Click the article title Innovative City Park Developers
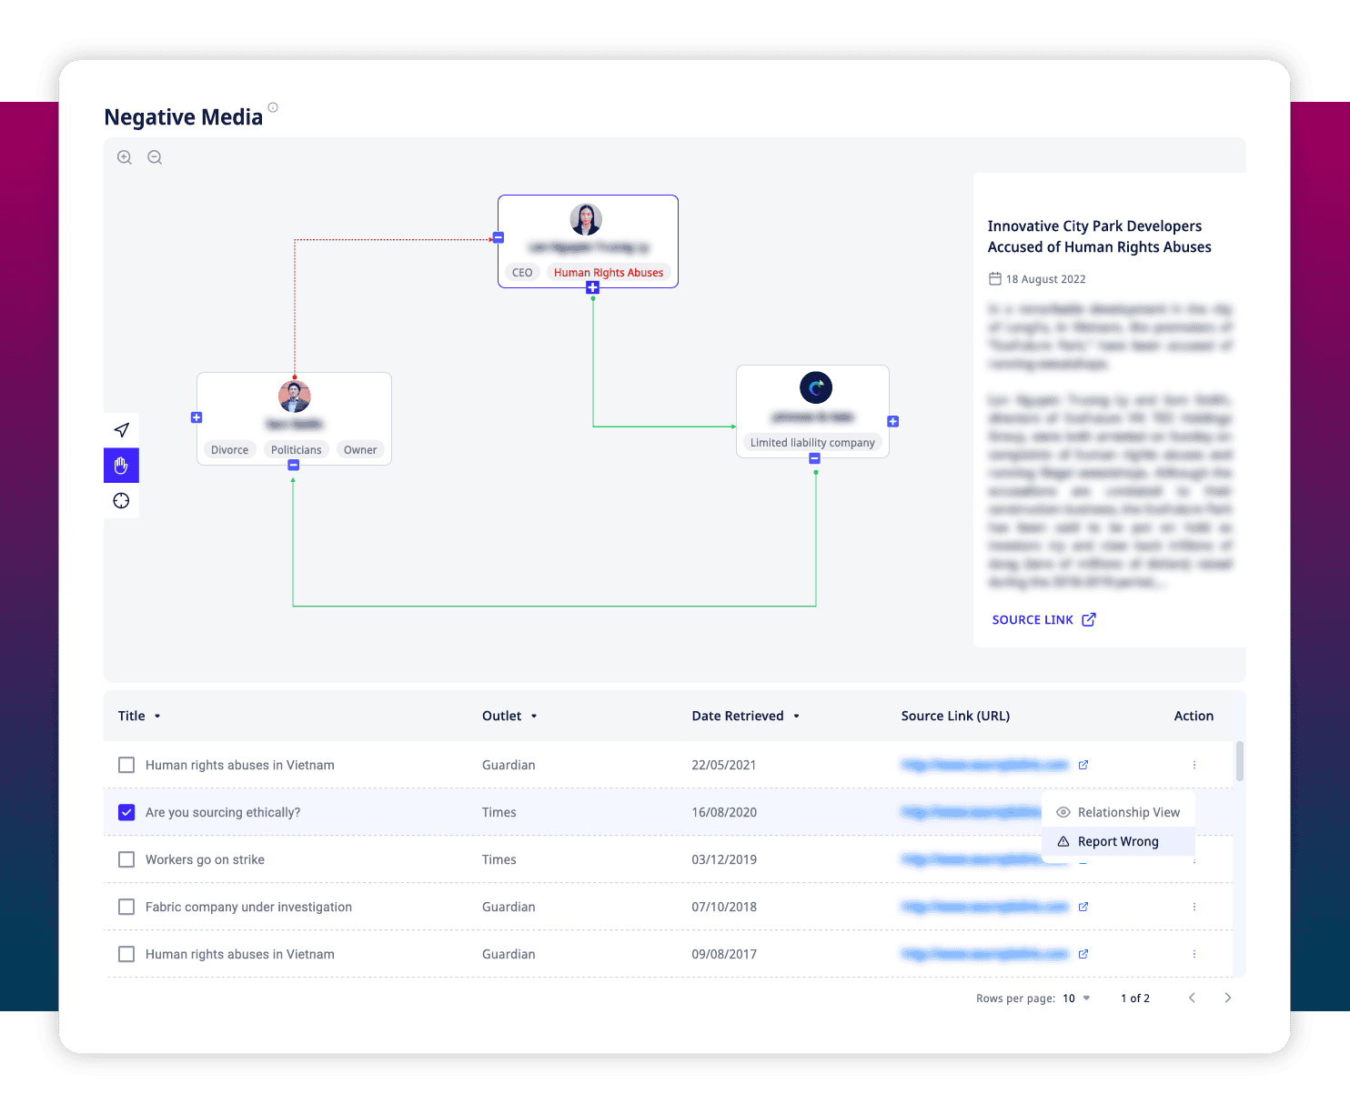The height and width of the screenshot is (1114, 1350). [1099, 236]
